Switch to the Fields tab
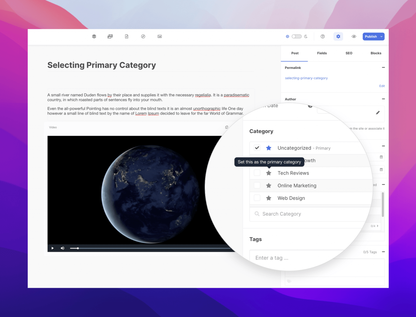 click(x=322, y=53)
